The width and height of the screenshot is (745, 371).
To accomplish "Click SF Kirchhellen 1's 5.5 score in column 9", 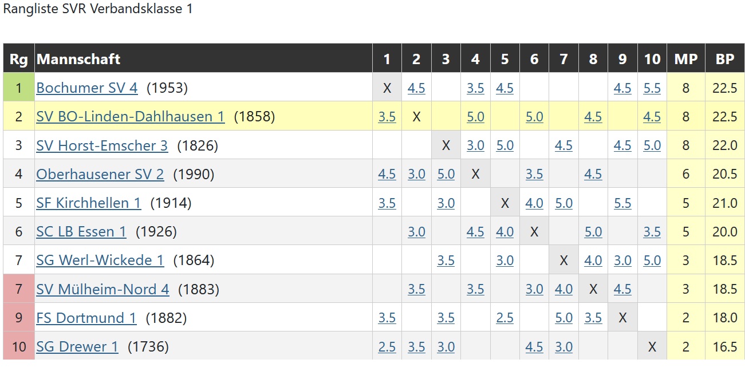I will (622, 203).
